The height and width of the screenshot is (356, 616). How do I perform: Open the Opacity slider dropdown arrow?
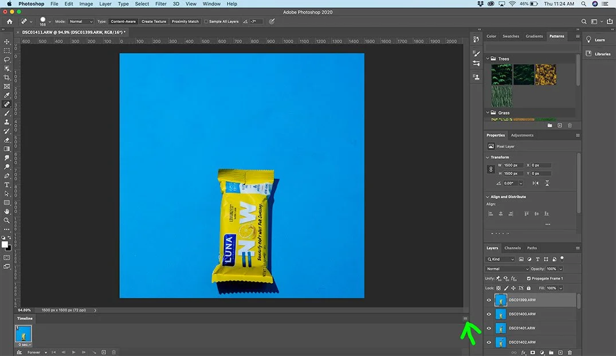[x=560, y=269]
